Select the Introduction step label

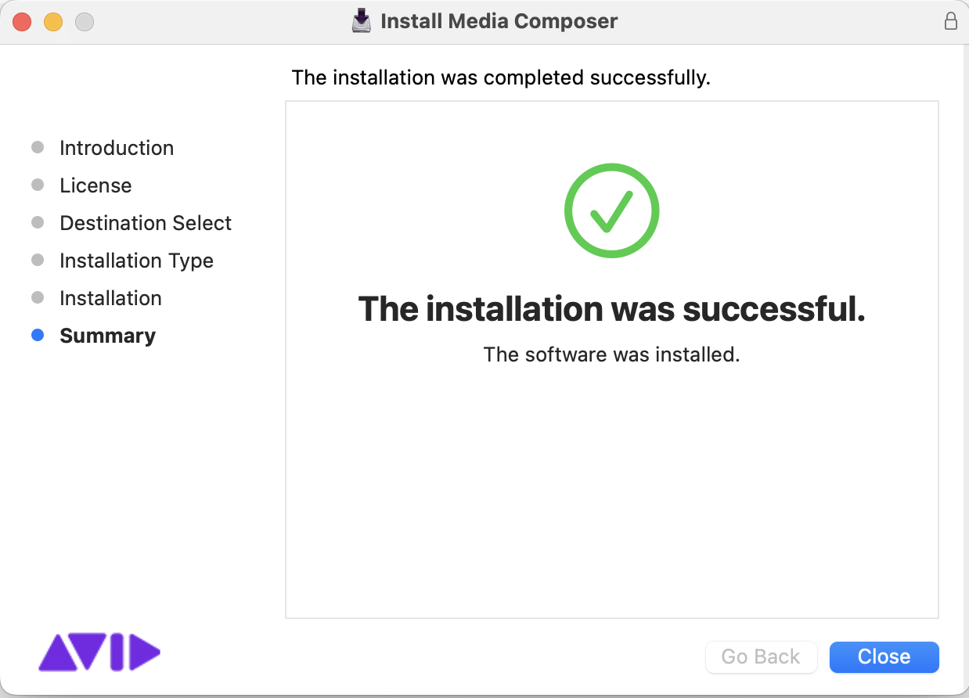(x=117, y=148)
